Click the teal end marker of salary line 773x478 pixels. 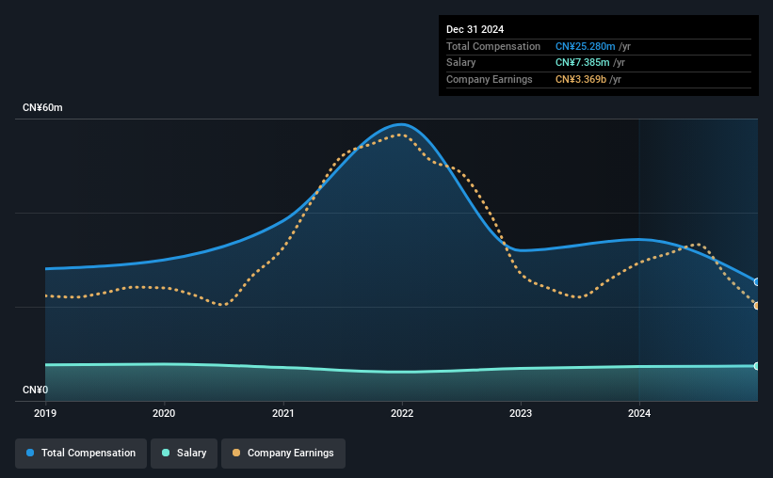[757, 366]
